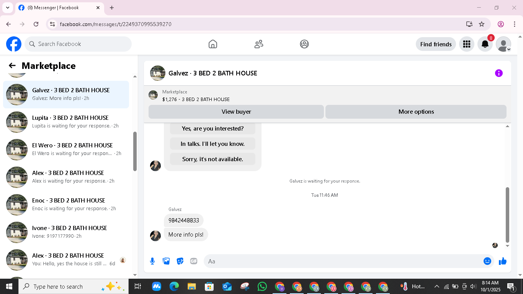
Task: Open the Enoc conversation
Action: (66, 204)
